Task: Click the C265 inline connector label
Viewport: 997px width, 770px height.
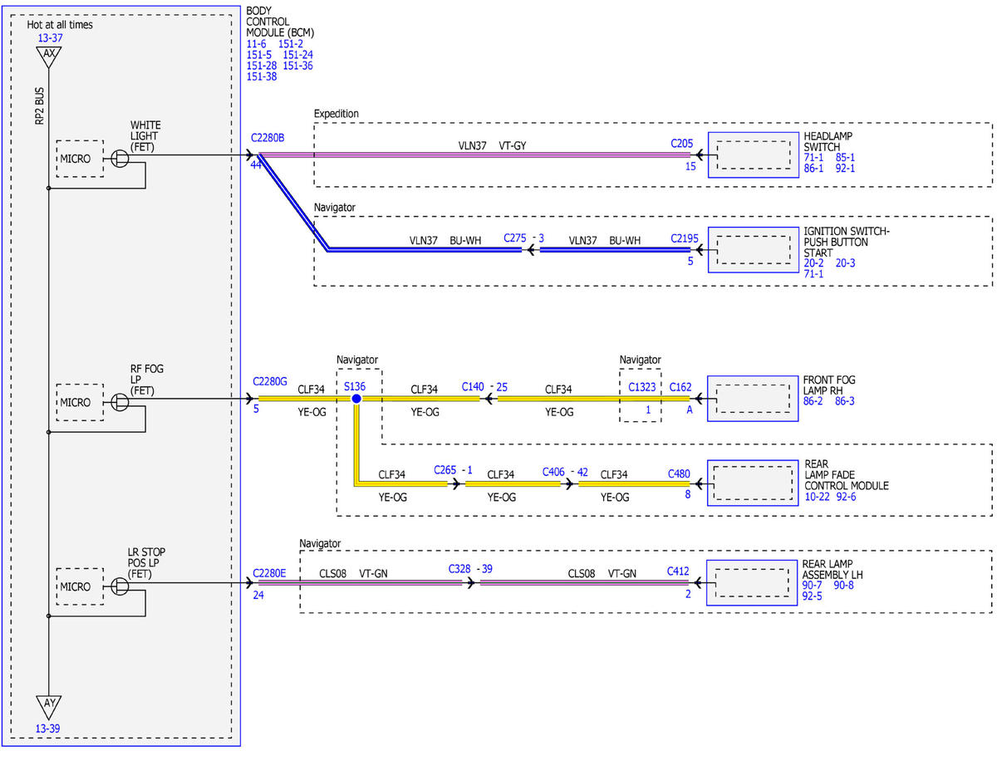Action: 445,471
